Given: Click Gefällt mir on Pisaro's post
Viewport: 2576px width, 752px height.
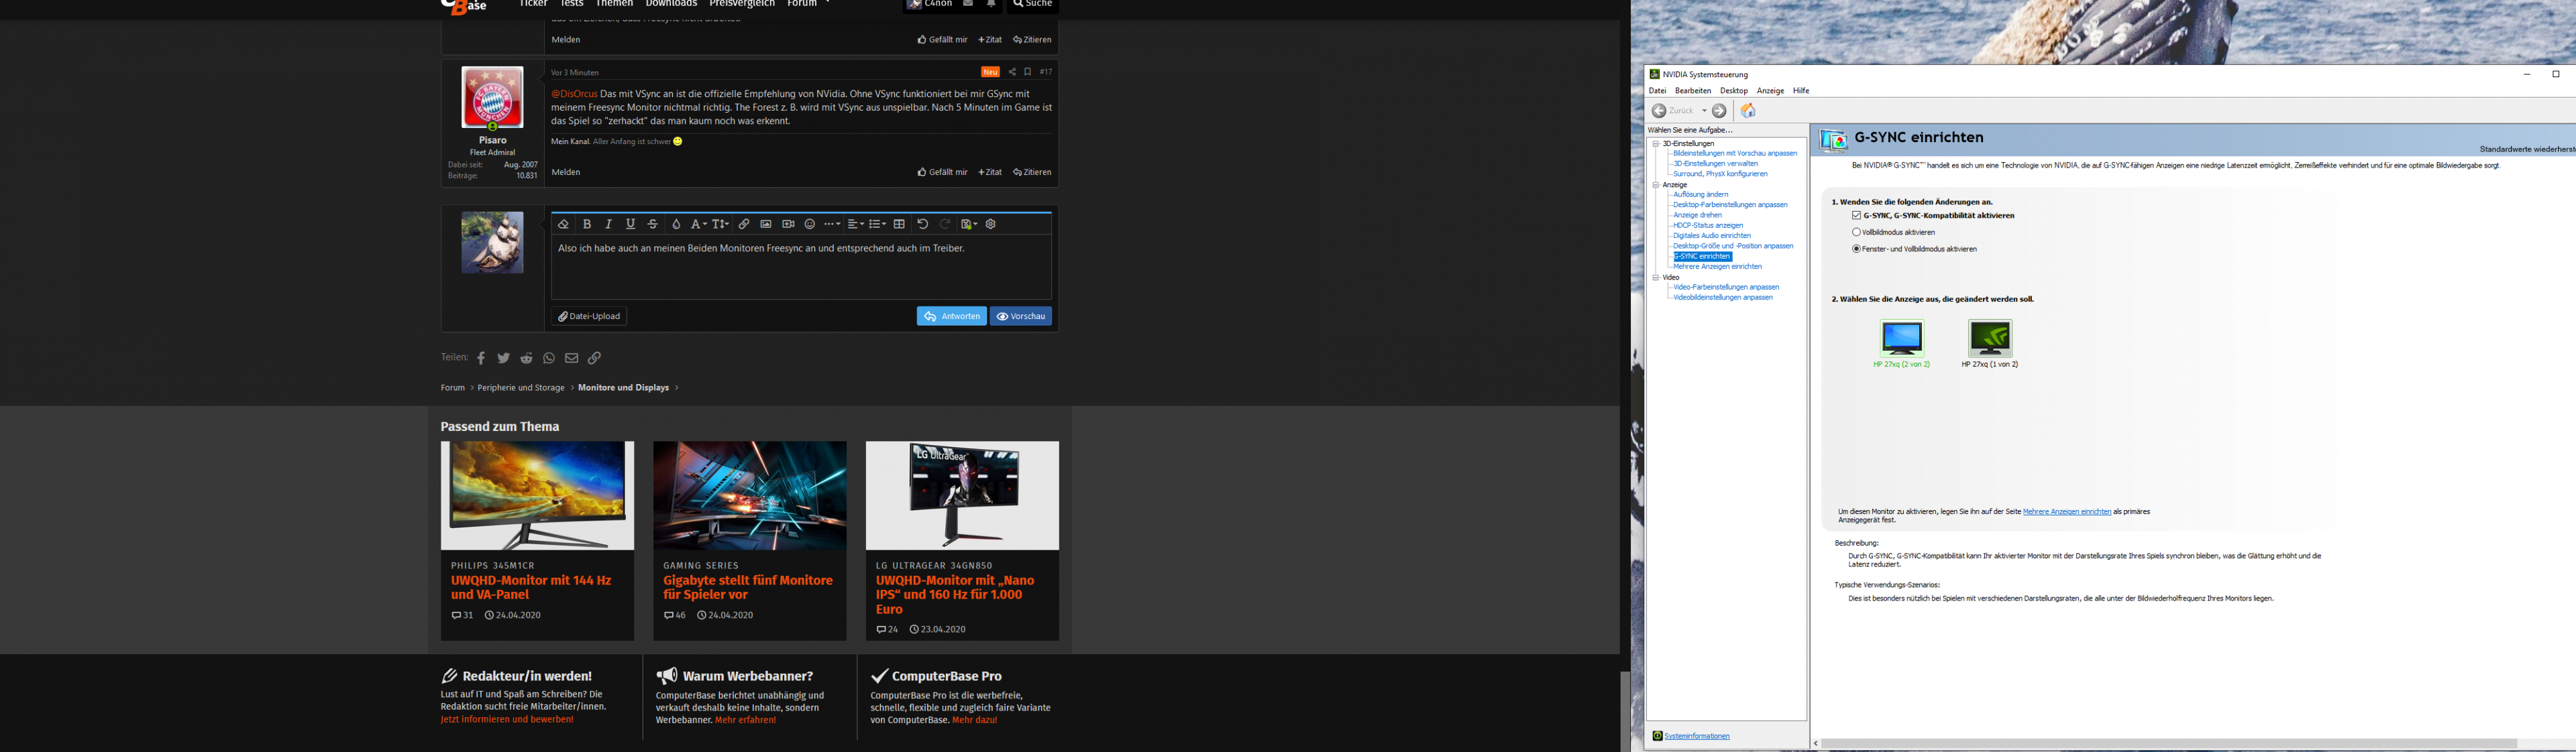Looking at the screenshot, I should pyautogui.click(x=942, y=173).
